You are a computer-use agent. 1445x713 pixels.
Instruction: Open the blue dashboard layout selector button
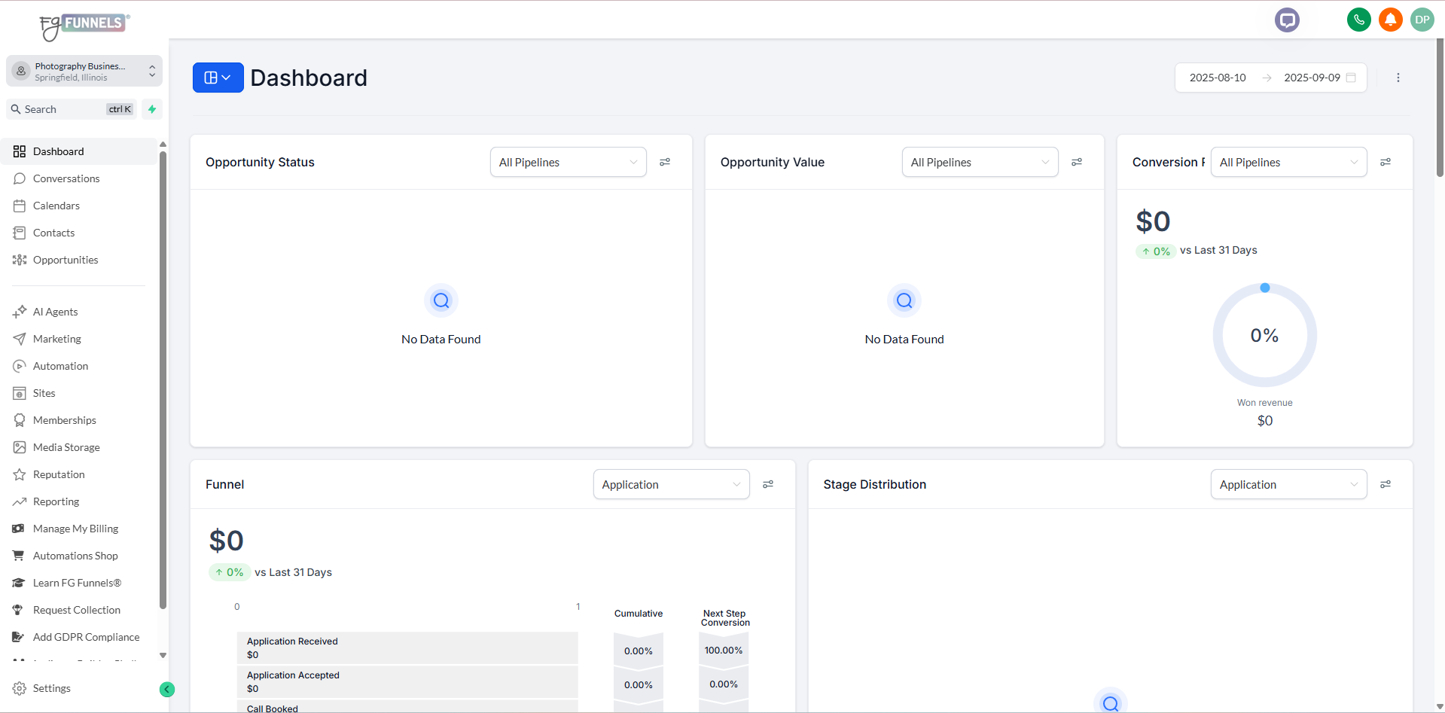(218, 78)
